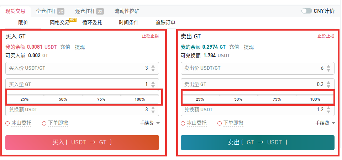Increase the buy price stepper up arrow
The height and width of the screenshot is (160, 342).
pos(153,66)
